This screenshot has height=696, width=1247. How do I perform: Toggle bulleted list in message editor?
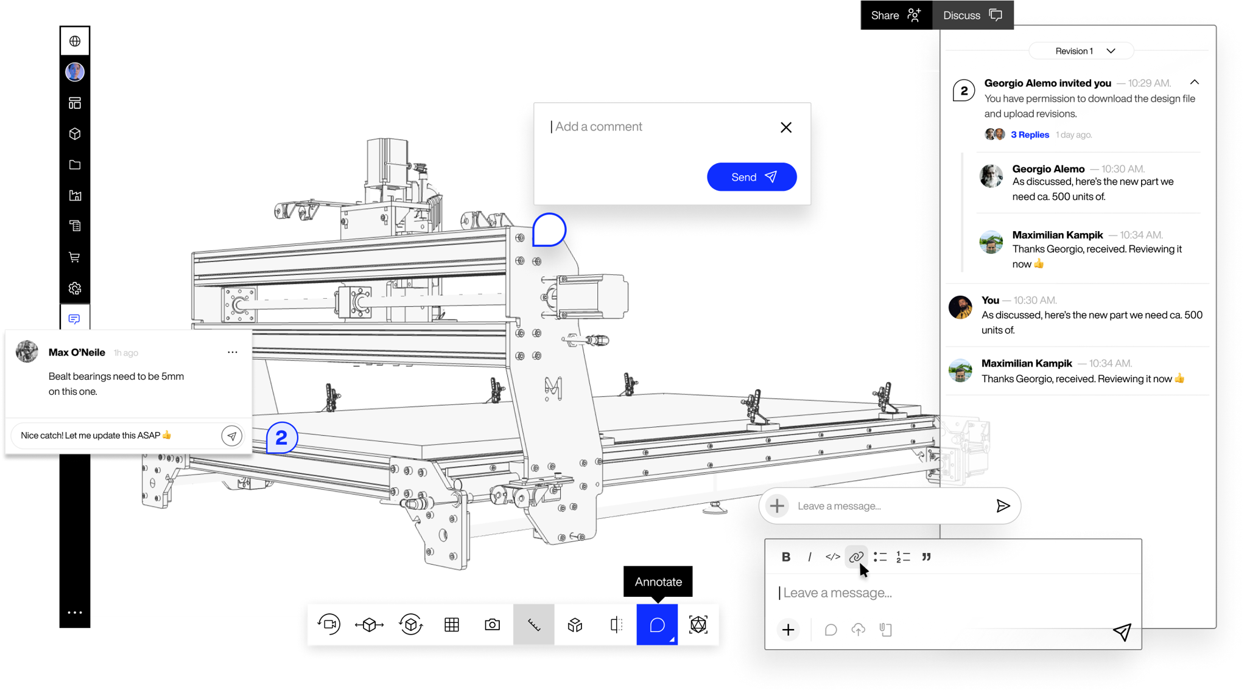coord(880,557)
